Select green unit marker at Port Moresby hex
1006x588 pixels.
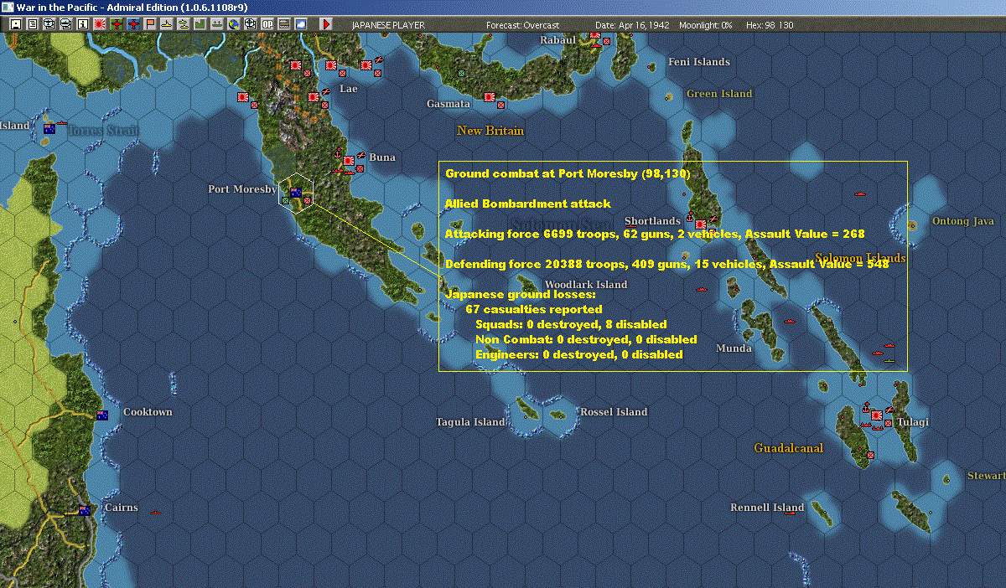coord(286,201)
